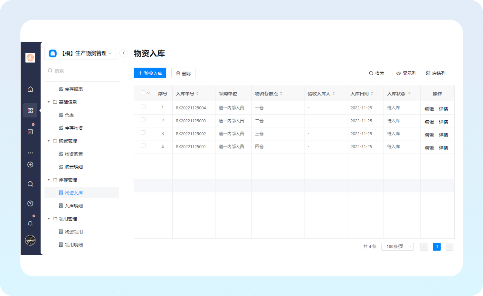Check the box for row RK20221125004
Viewport: 483px width, 296px height.
click(x=143, y=107)
